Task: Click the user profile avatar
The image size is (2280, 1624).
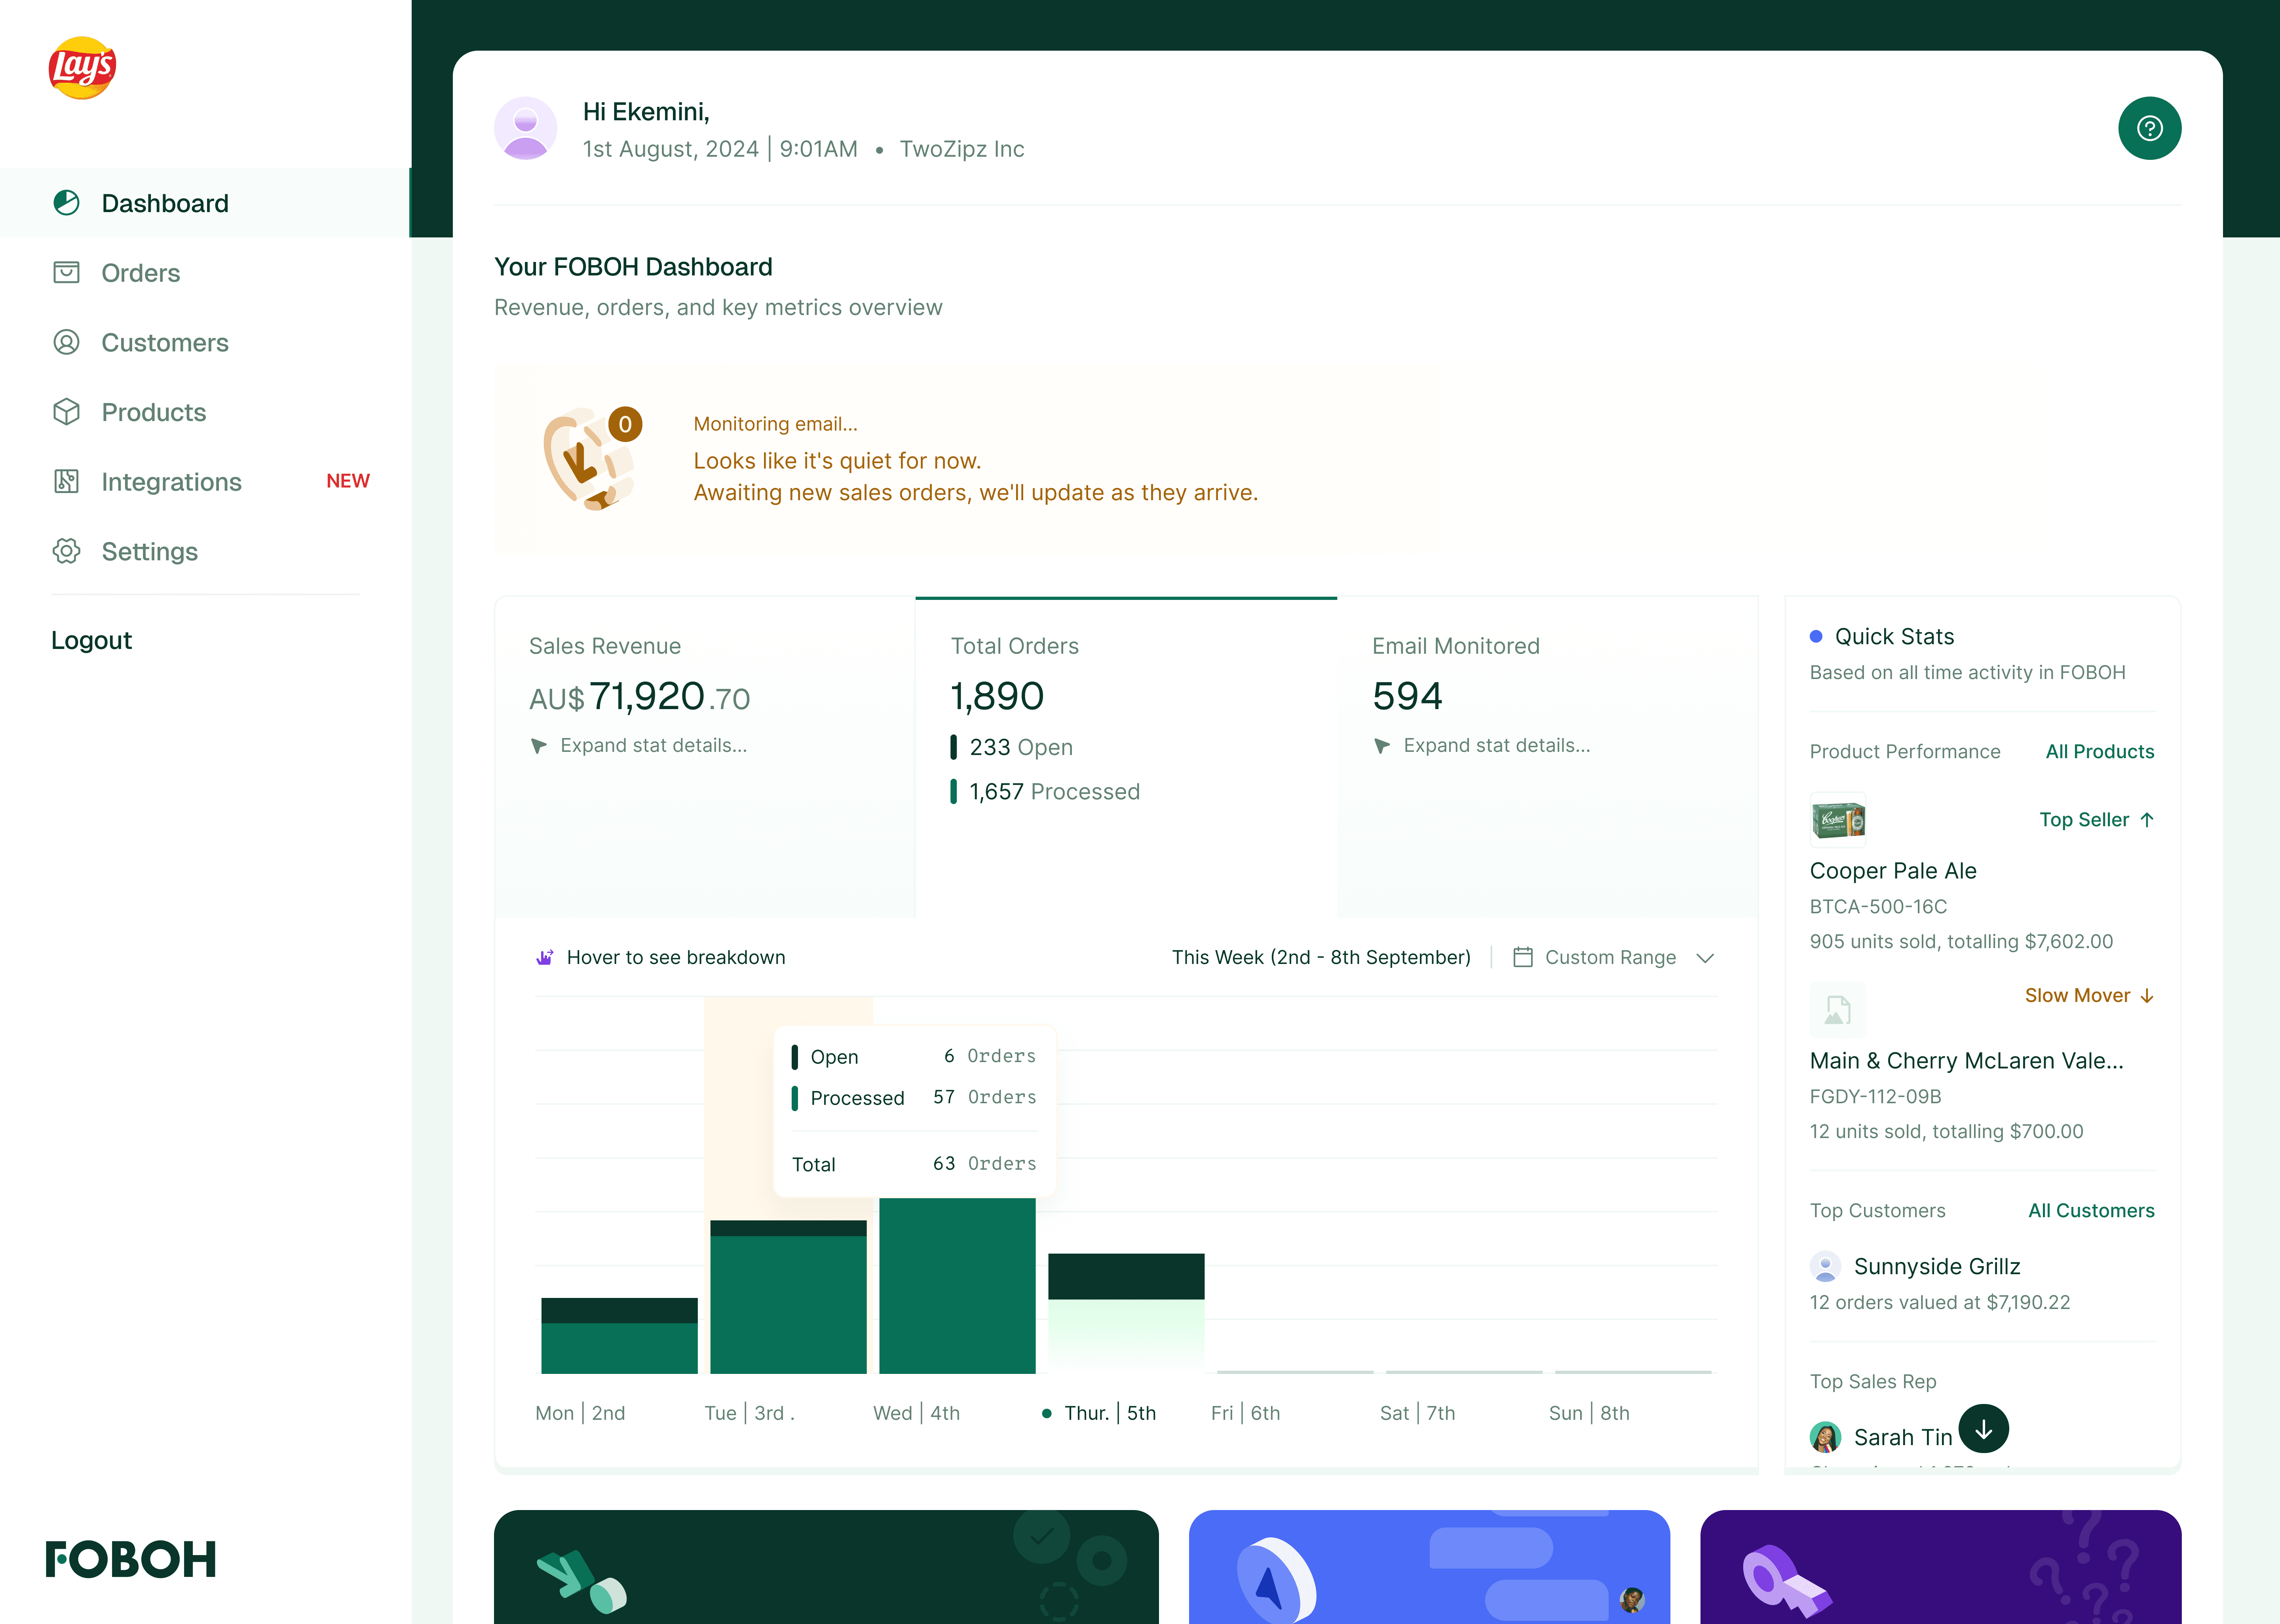Action: 526,128
